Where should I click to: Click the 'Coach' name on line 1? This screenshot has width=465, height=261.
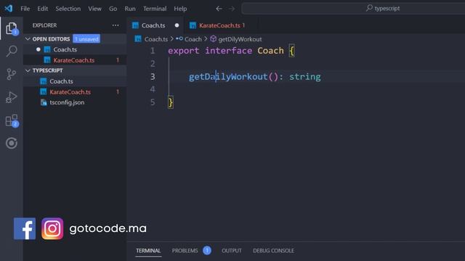click(x=270, y=51)
